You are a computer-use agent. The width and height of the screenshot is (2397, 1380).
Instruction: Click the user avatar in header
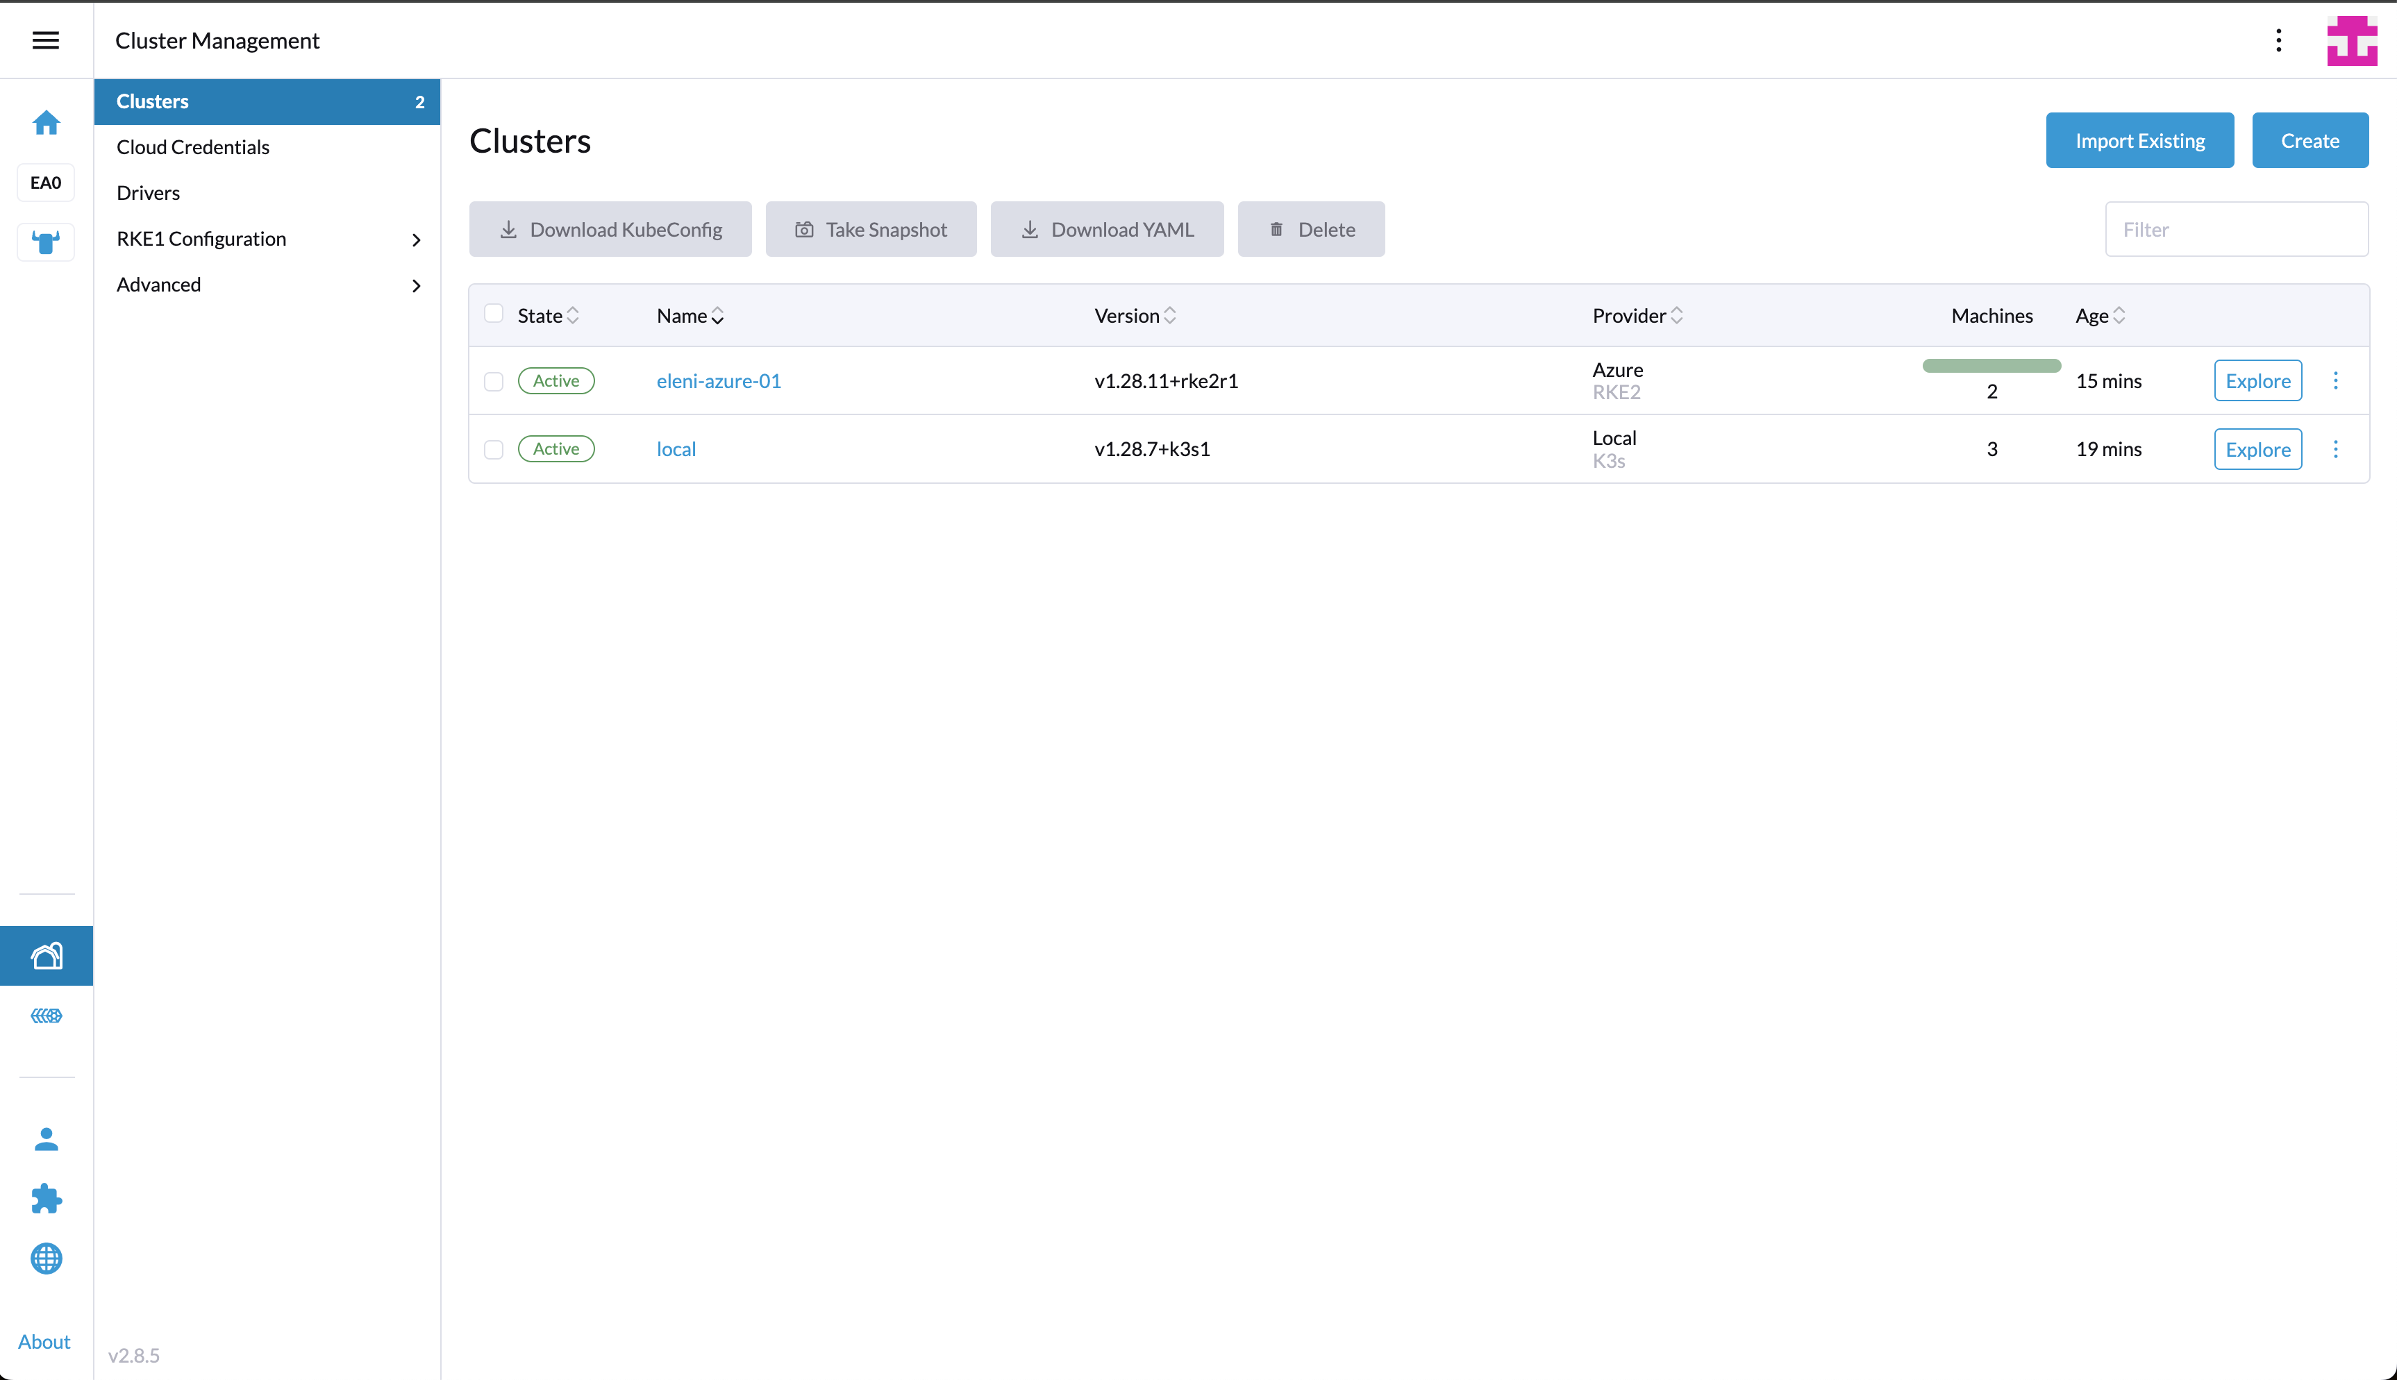click(x=2351, y=41)
